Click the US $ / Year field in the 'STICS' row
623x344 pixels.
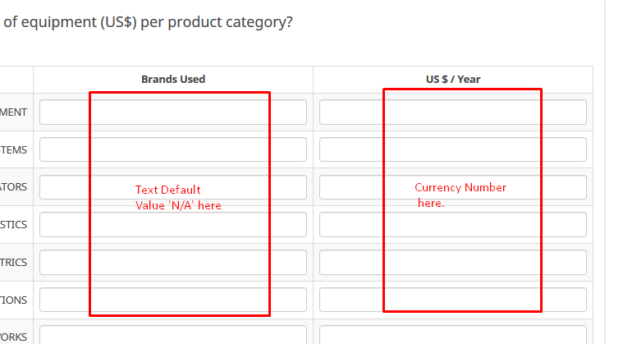pos(452,225)
